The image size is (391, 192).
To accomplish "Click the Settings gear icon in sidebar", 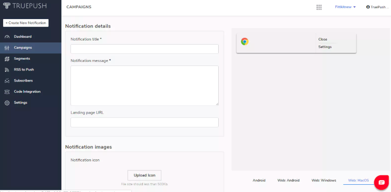I will click(x=7, y=103).
